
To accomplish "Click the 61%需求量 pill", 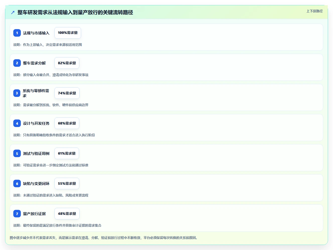I will (x=67, y=153).
